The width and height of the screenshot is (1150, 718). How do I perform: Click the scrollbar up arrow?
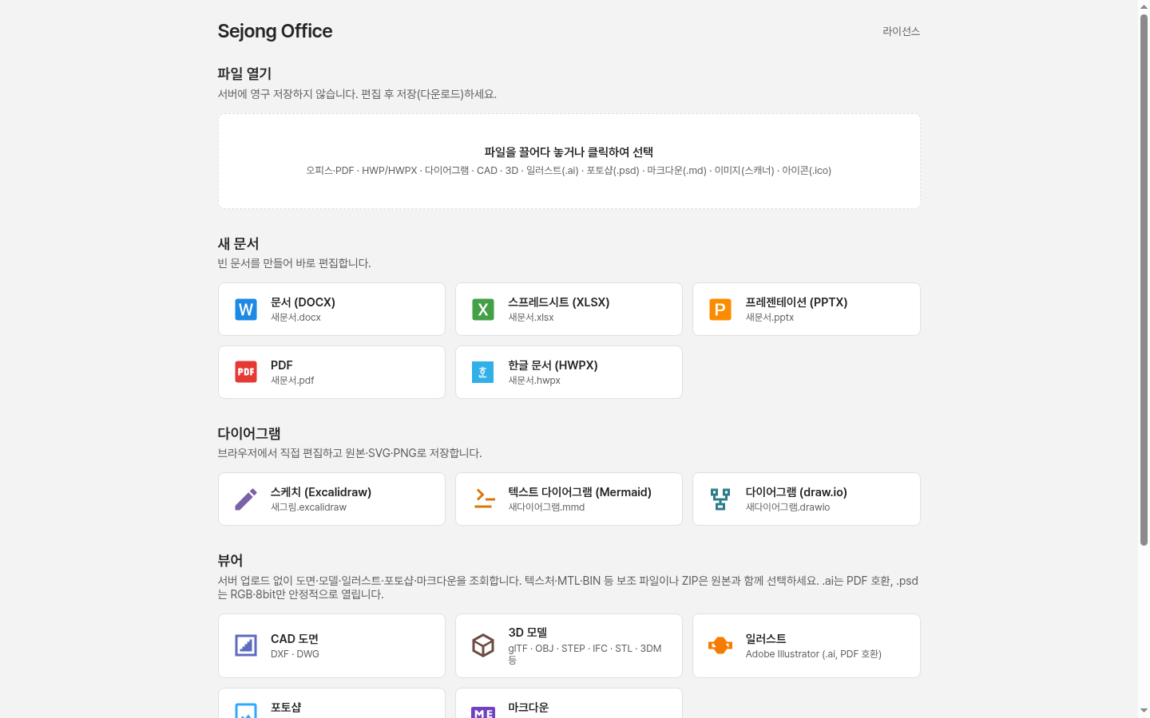1144,6
